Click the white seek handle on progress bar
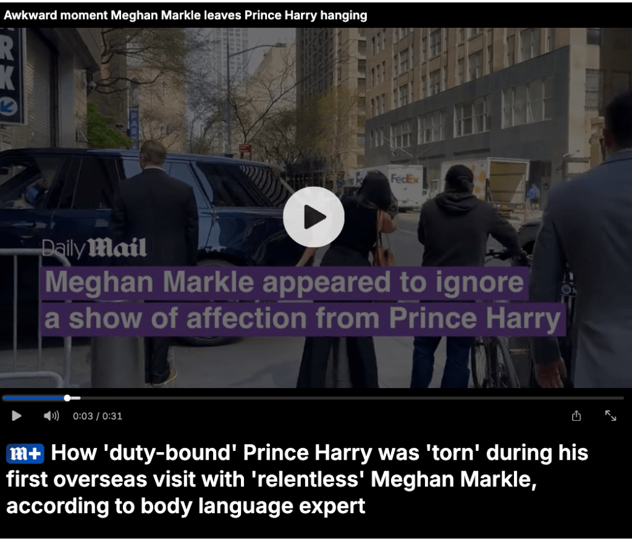The height and width of the screenshot is (541, 632). pos(67,398)
